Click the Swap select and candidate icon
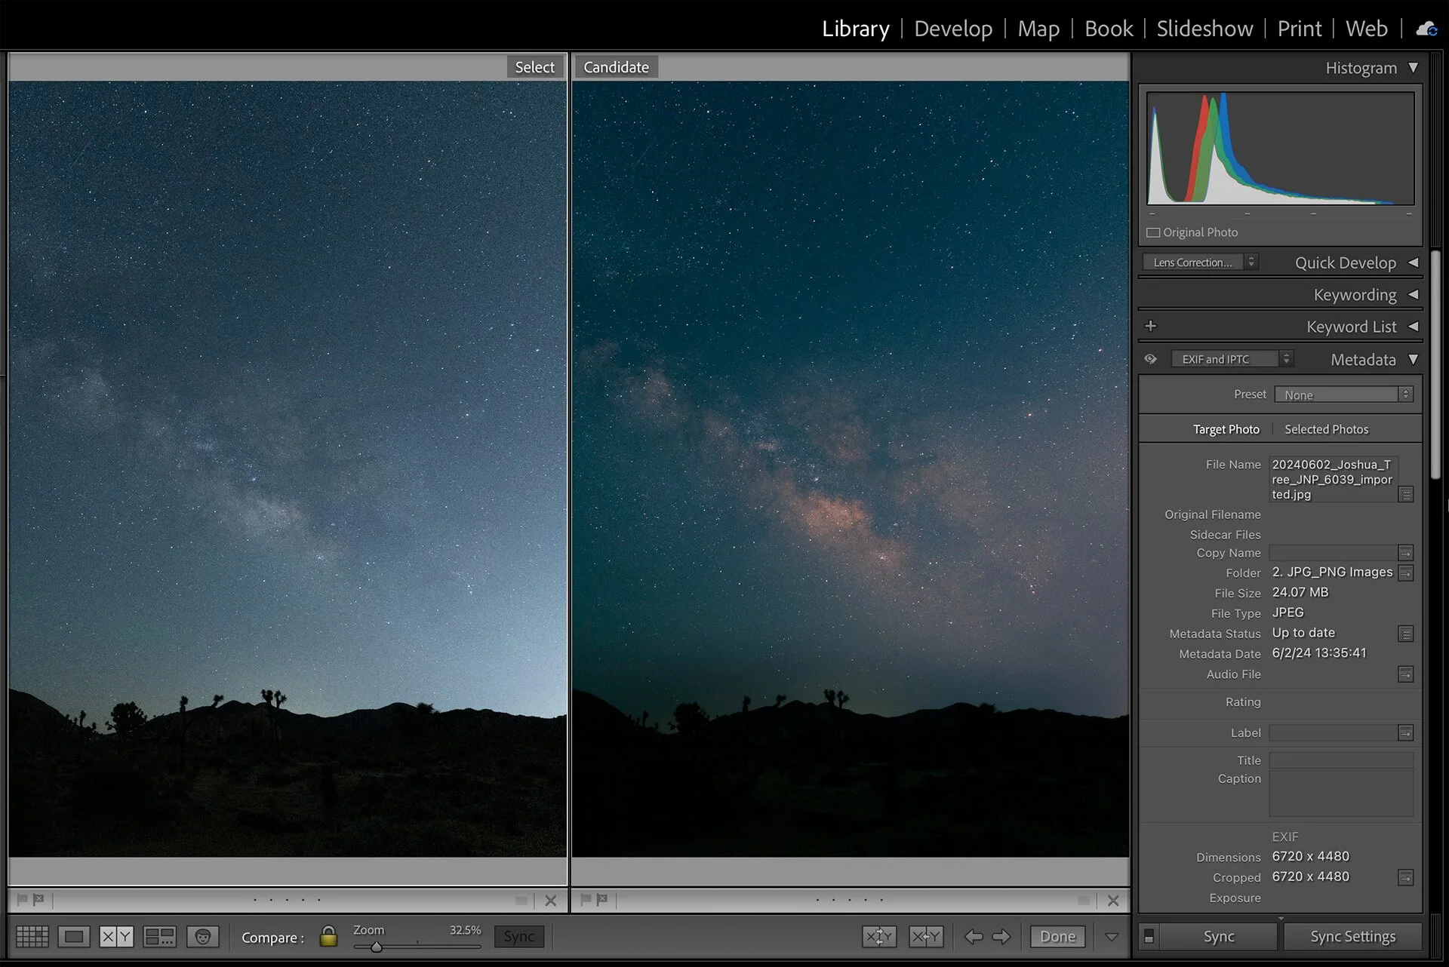The width and height of the screenshot is (1449, 967). [x=879, y=937]
